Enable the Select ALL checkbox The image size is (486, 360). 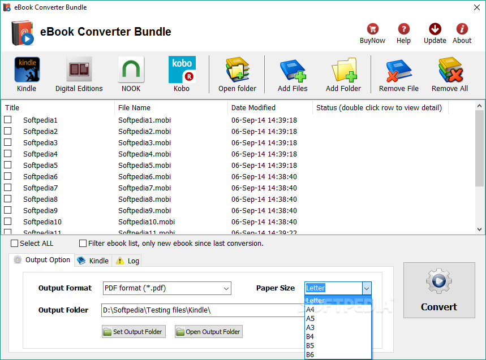coord(14,244)
